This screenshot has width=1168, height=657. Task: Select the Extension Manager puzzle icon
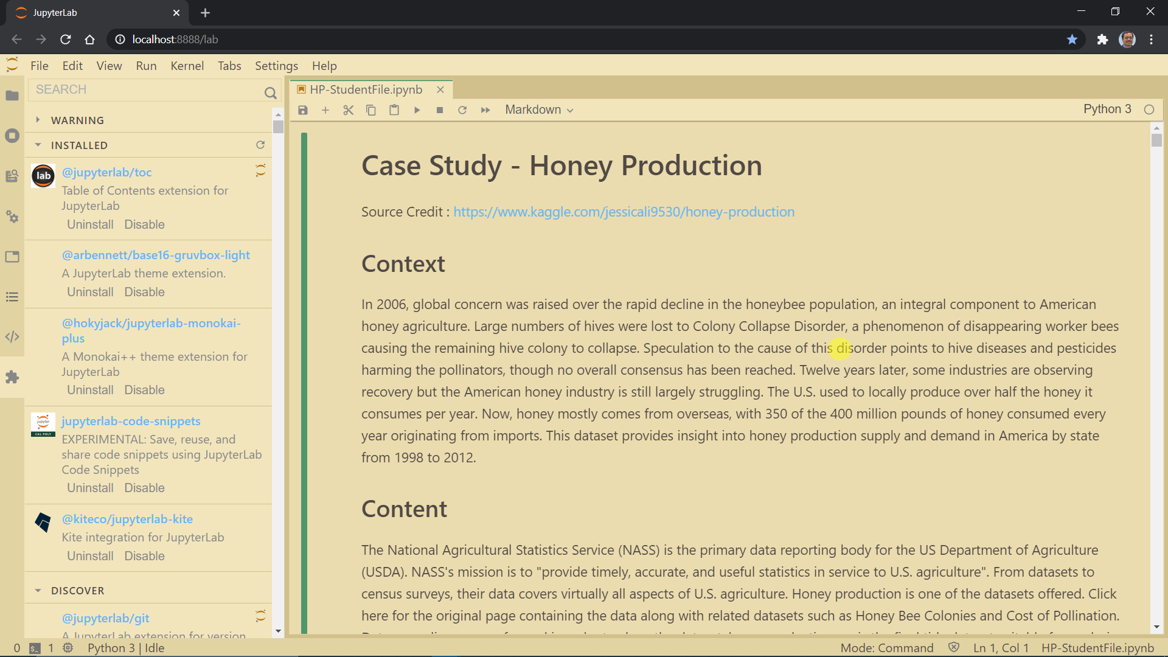[12, 377]
